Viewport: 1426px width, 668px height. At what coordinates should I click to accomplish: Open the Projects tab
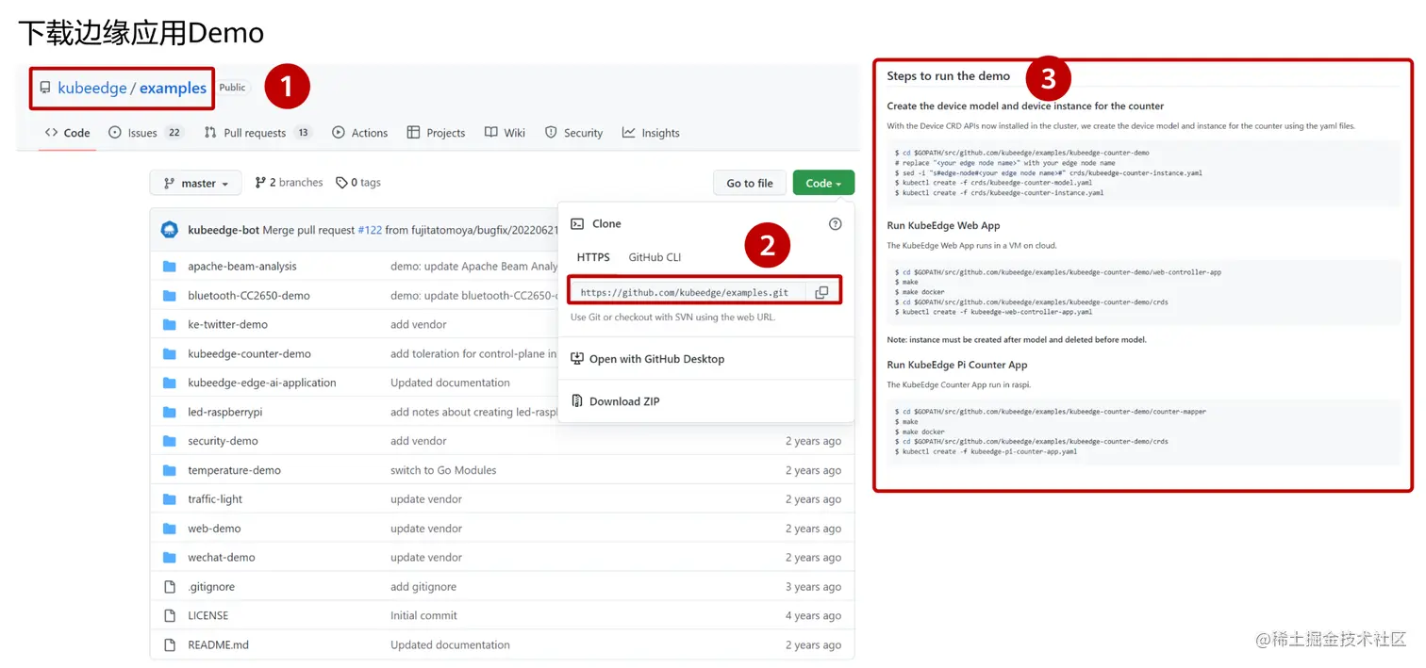tap(436, 133)
